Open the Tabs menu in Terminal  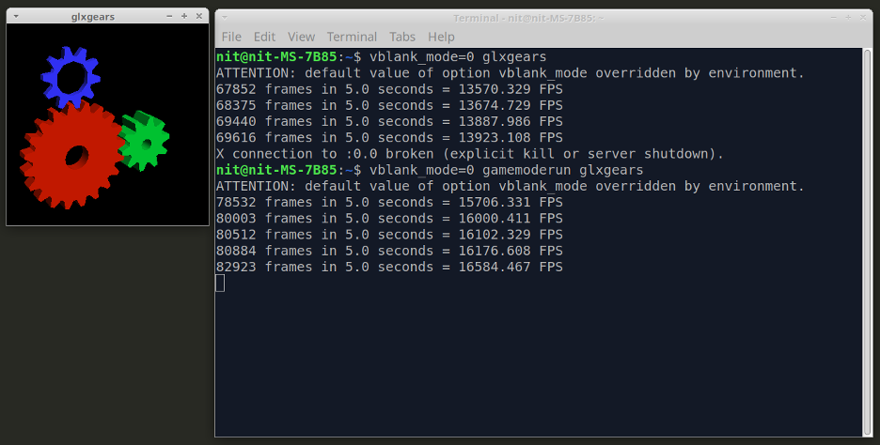(402, 37)
